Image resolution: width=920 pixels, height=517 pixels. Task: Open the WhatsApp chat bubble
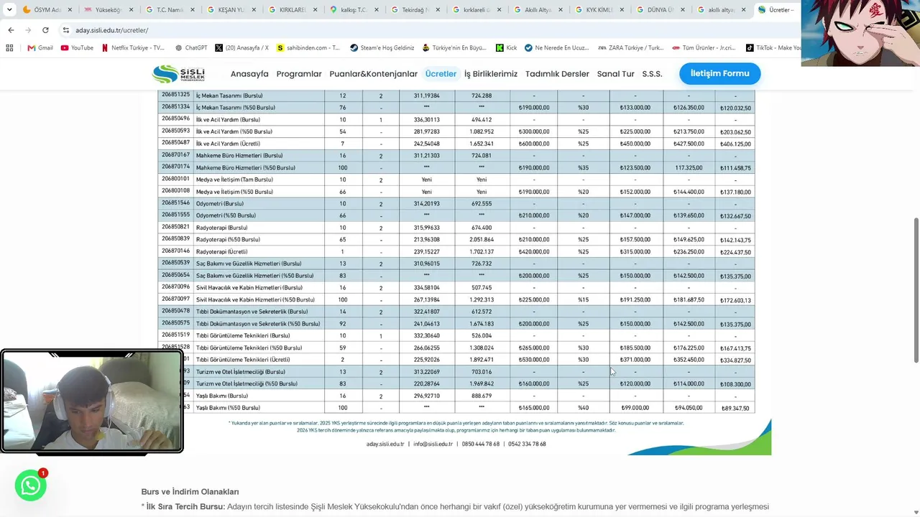tap(30, 486)
